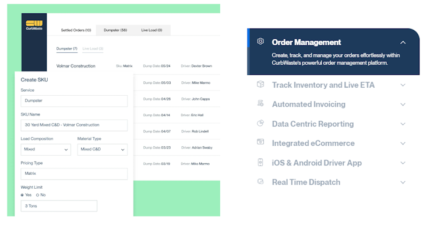Click the Integrated eCommerce icon
The width and height of the screenshot is (437, 241).
260,142
